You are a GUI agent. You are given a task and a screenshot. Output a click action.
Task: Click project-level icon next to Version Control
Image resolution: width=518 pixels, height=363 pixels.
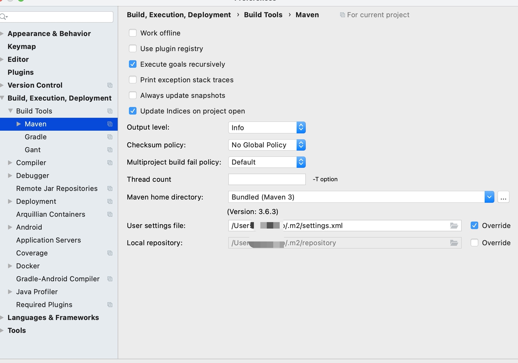[110, 85]
